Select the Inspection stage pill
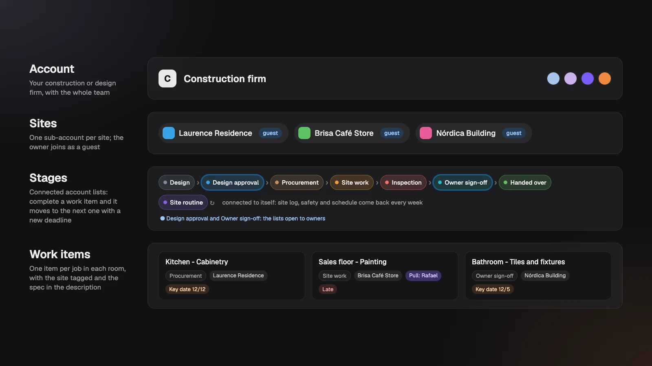 (403, 183)
